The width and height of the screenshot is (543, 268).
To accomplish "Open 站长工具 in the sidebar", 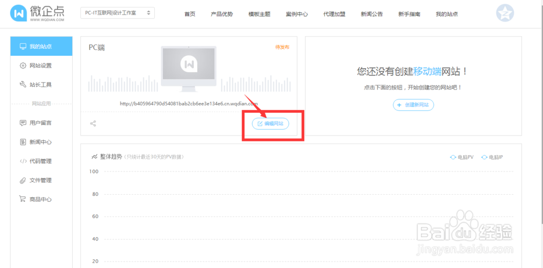I will pos(42,85).
